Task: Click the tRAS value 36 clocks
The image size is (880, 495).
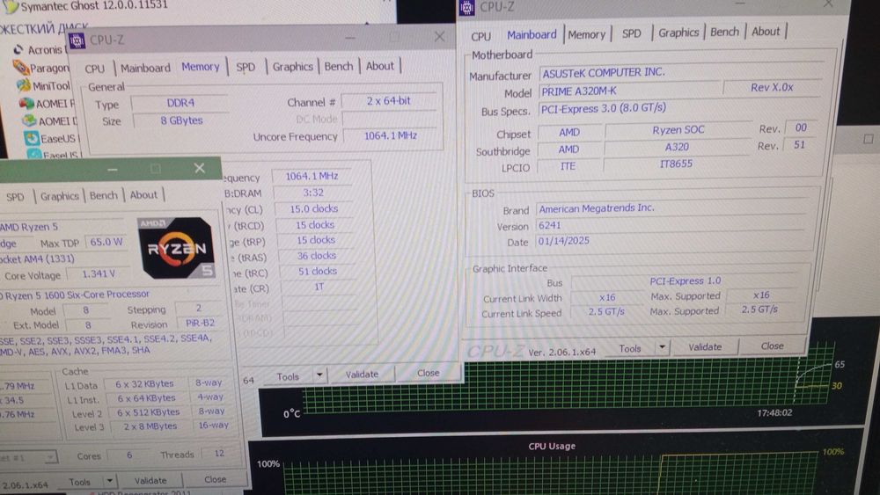Action: click(317, 255)
